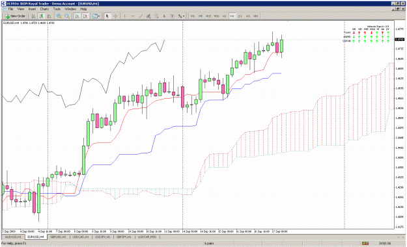Viewport: 407px width, 247px height.
Task: Click the '17 Sep 00:00' time axis label
Action: [x=279, y=231]
